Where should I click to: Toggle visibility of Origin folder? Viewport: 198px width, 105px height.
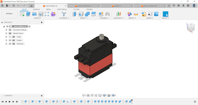click(10, 37)
